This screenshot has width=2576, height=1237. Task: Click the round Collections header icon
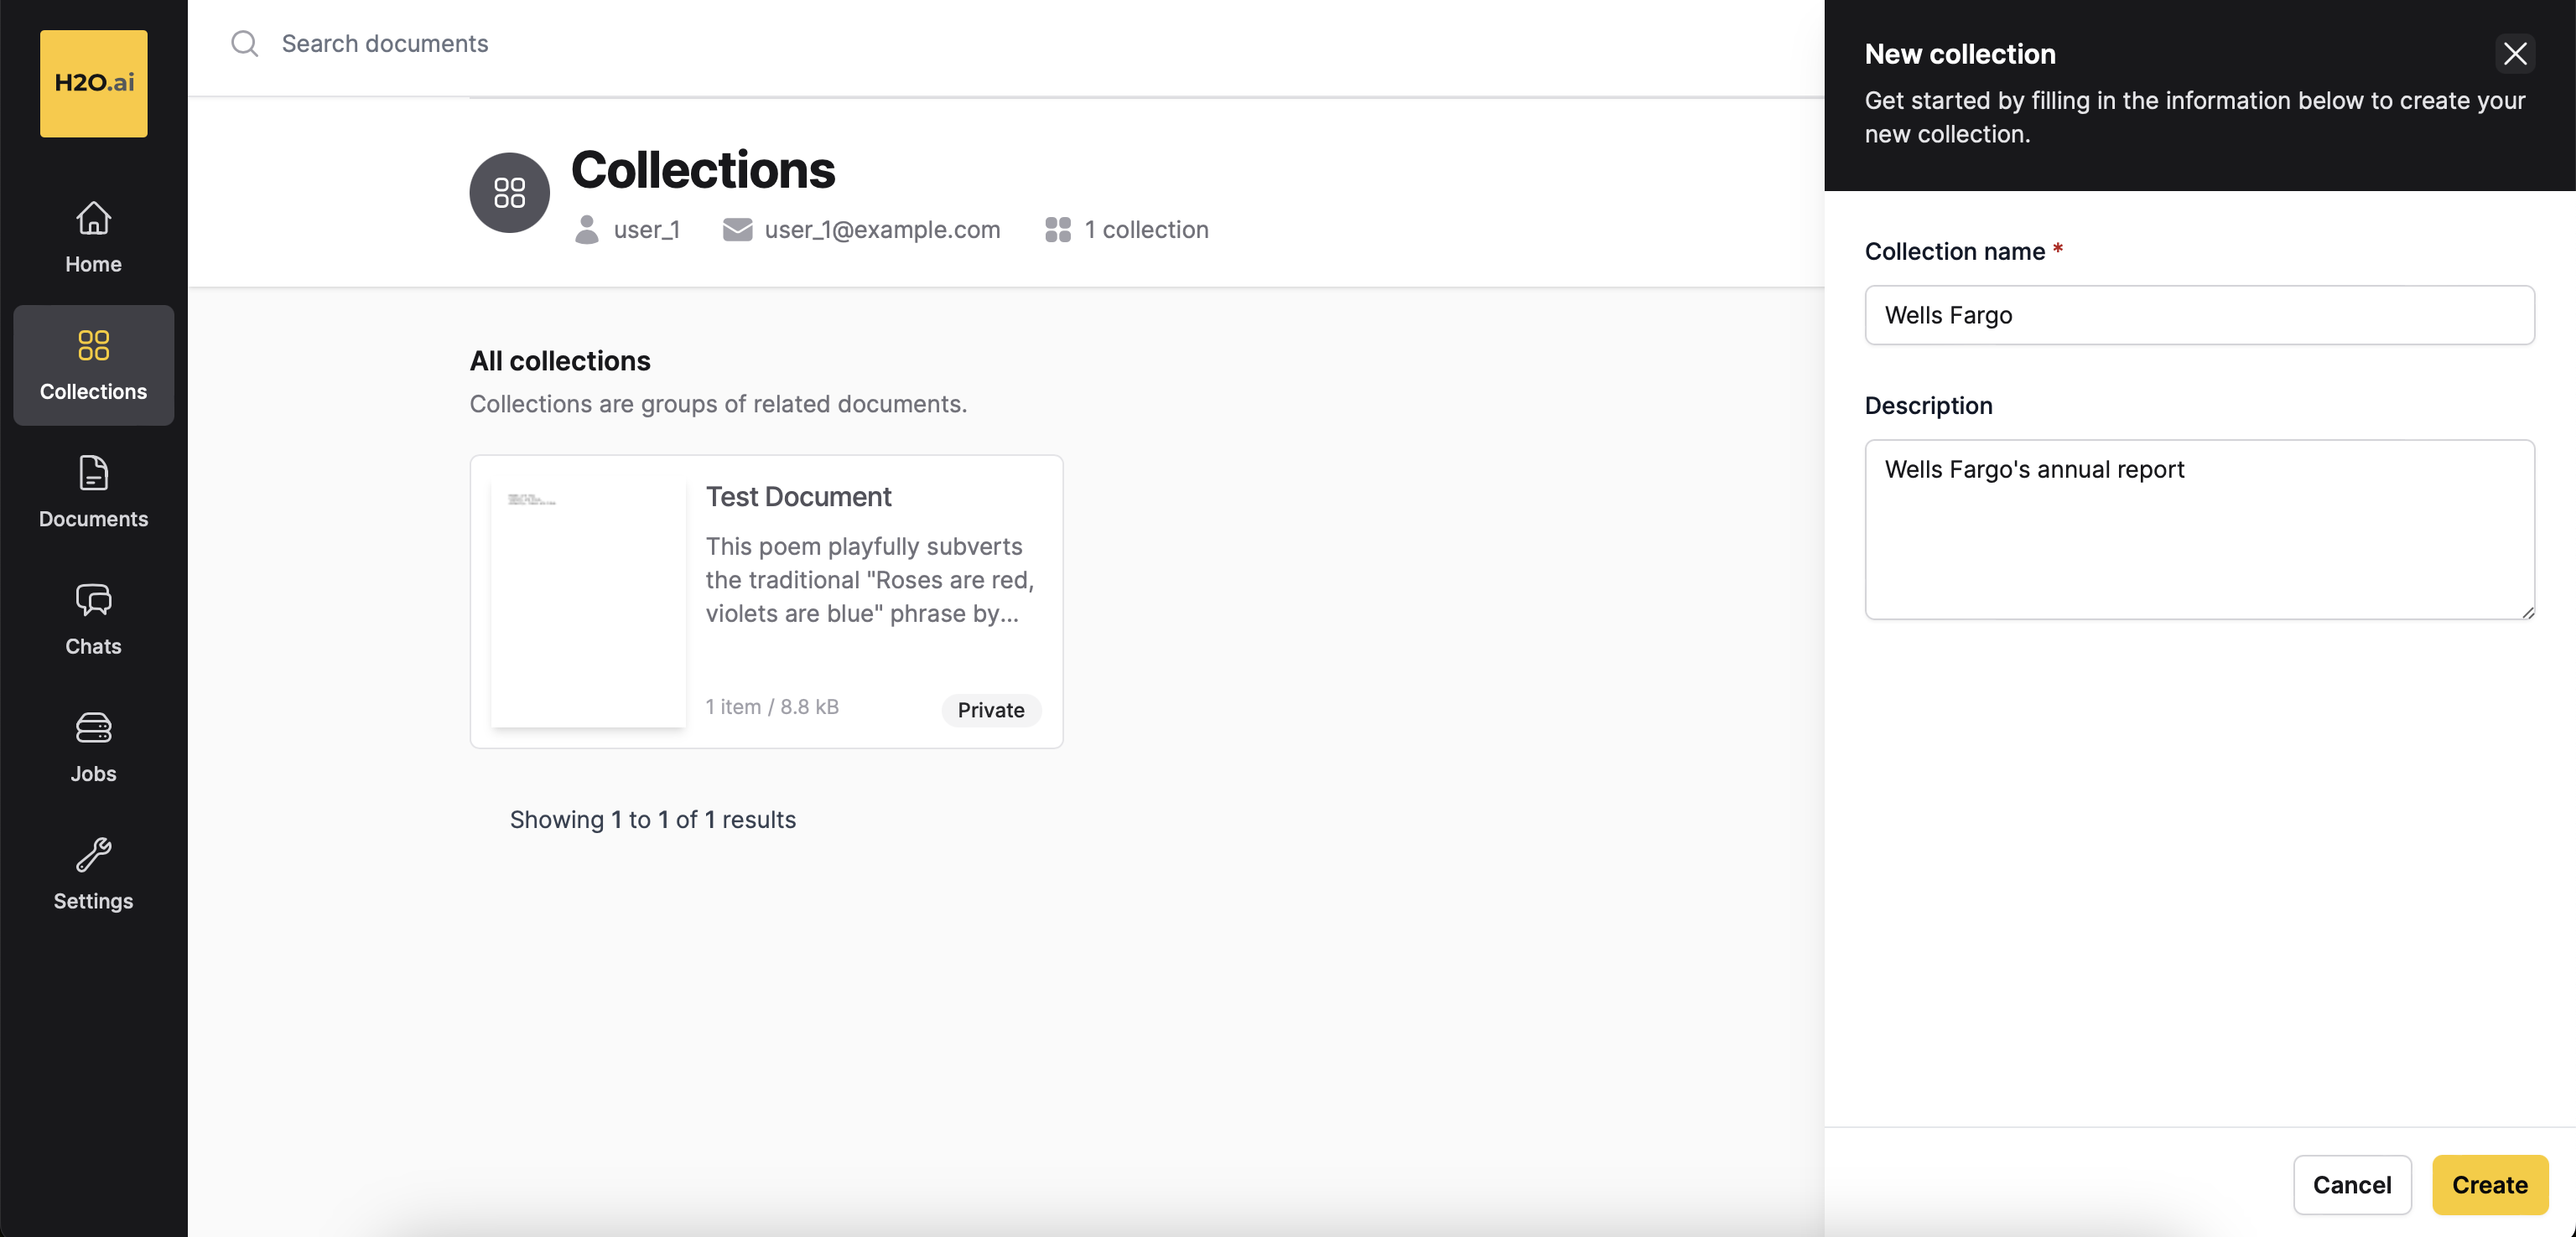[509, 193]
